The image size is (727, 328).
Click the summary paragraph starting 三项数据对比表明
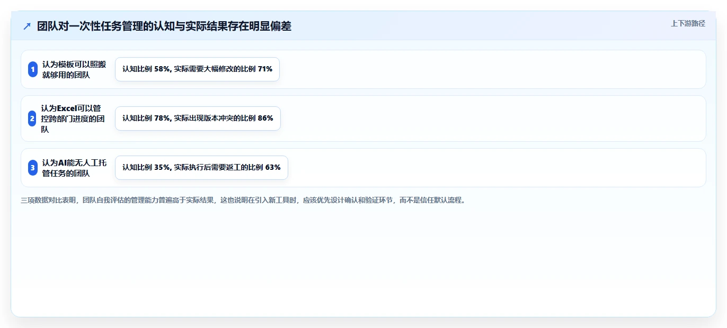click(x=243, y=201)
